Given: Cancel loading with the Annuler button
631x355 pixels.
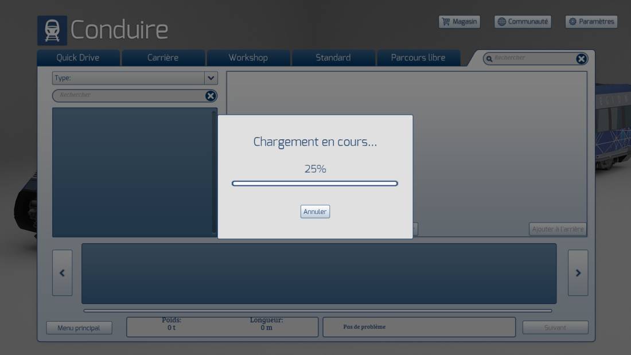Looking at the screenshot, I should click(x=315, y=212).
